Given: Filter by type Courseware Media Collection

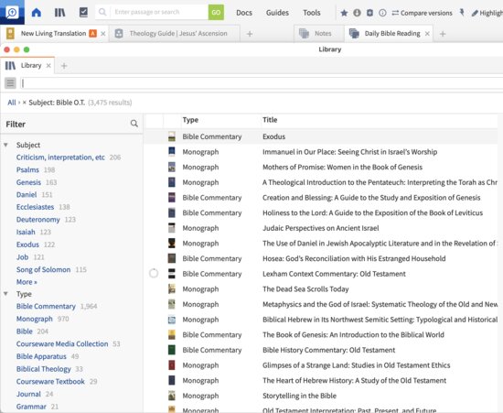Looking at the screenshot, I should click(62, 343).
